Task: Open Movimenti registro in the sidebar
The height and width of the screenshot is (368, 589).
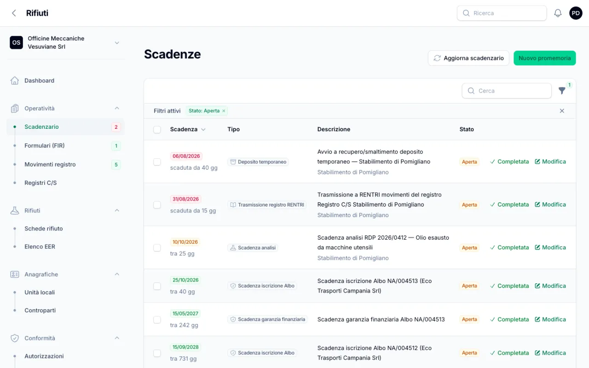Action: tap(65, 165)
